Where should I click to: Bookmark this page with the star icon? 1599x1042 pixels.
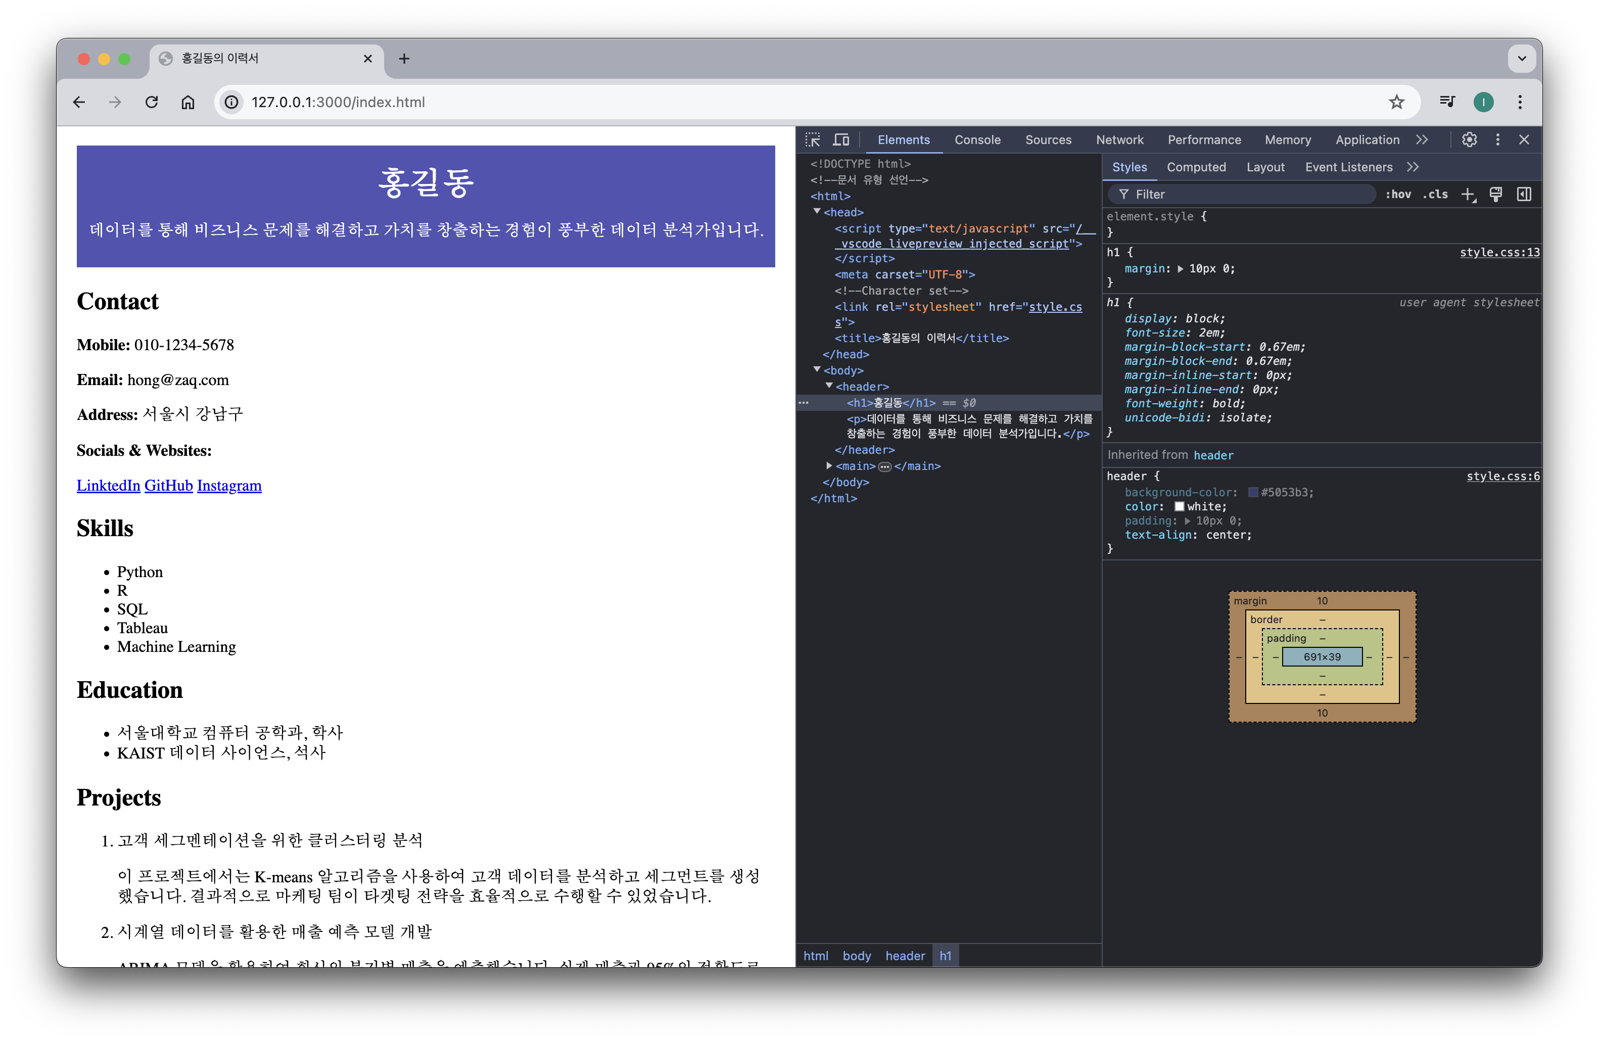(x=1396, y=102)
